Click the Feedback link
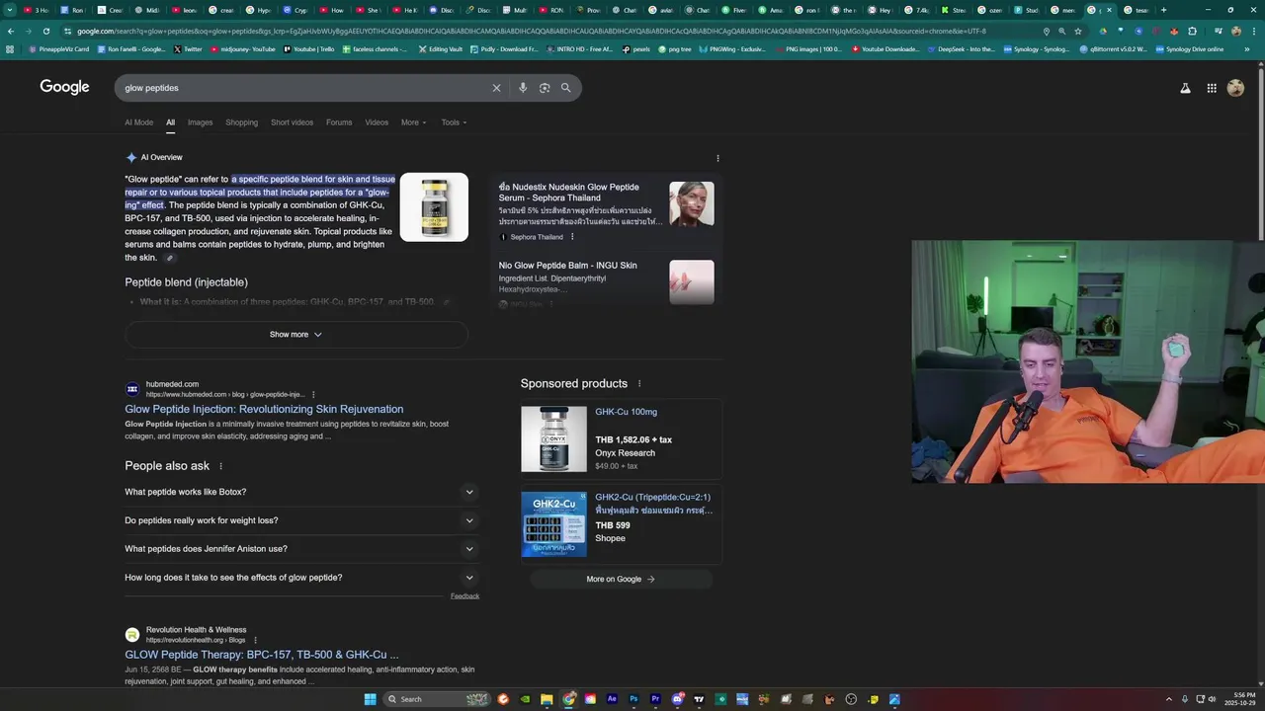The height and width of the screenshot is (711, 1265). 464,596
